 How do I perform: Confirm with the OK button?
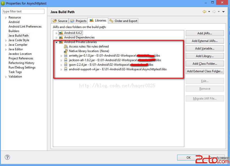click(189, 157)
